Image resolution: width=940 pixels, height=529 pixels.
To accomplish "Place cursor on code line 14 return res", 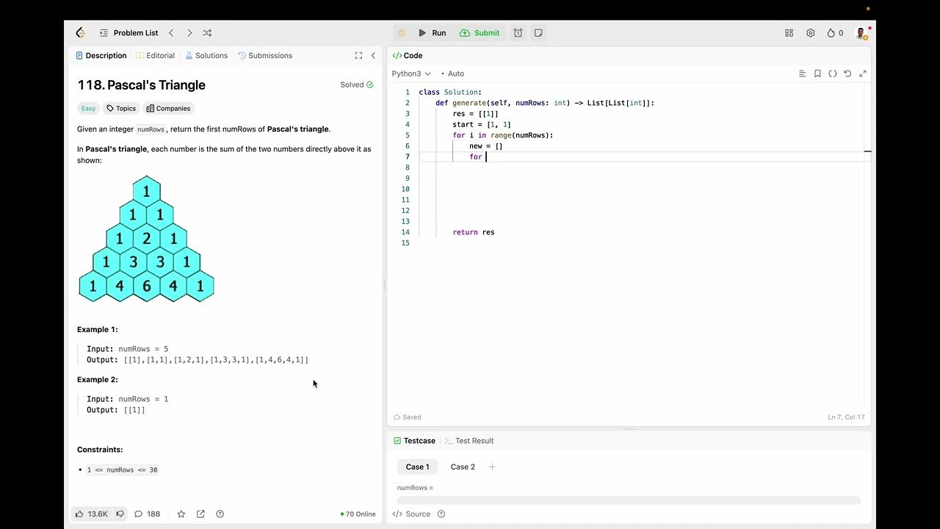I will tap(474, 232).
